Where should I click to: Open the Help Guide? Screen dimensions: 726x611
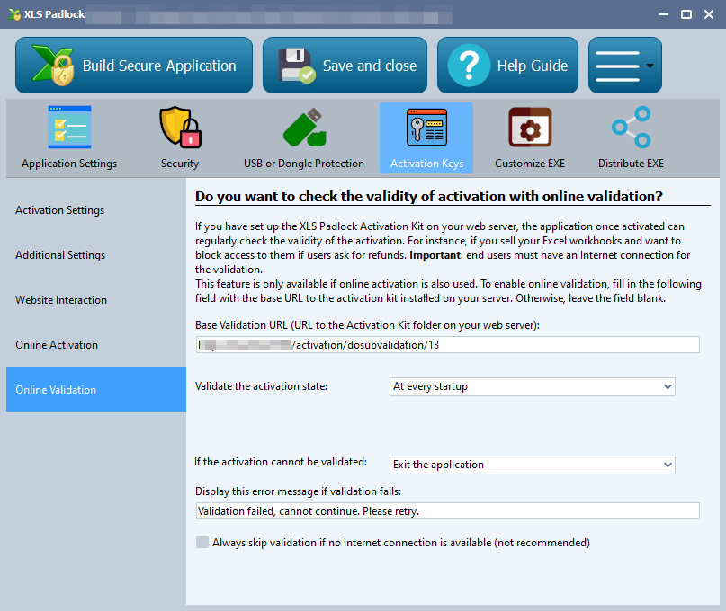click(507, 66)
